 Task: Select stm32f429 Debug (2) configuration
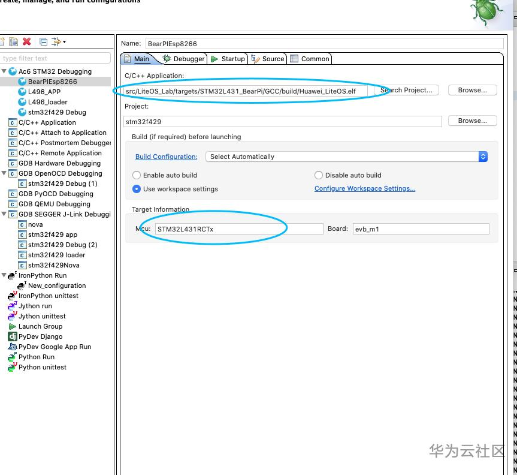tap(63, 245)
